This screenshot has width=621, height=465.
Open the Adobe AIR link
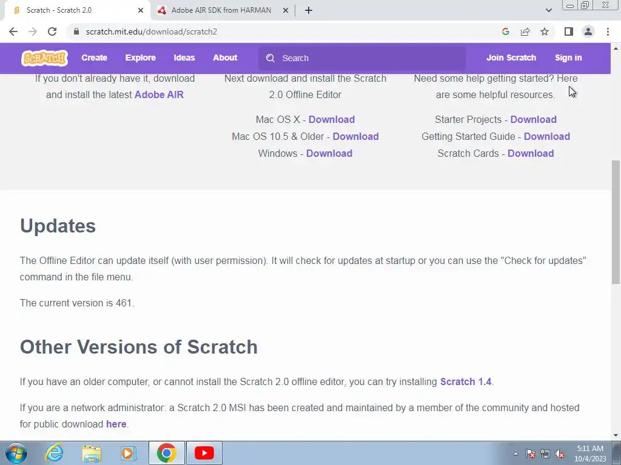pos(159,95)
